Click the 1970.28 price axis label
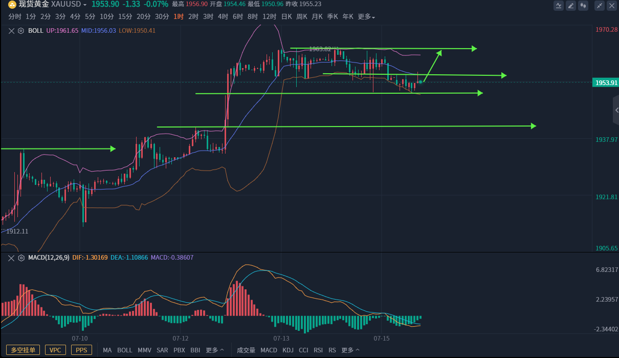619x358 pixels. coord(607,30)
